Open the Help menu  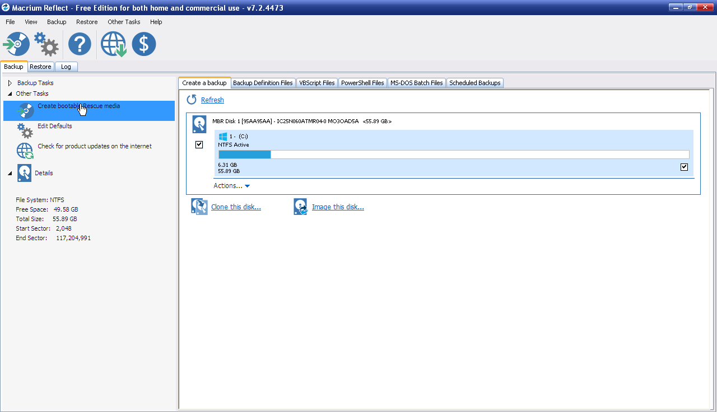coord(156,22)
